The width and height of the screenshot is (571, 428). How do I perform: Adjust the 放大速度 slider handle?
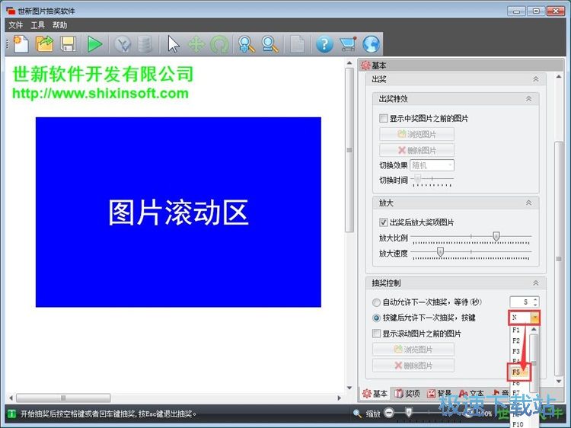[440, 252]
